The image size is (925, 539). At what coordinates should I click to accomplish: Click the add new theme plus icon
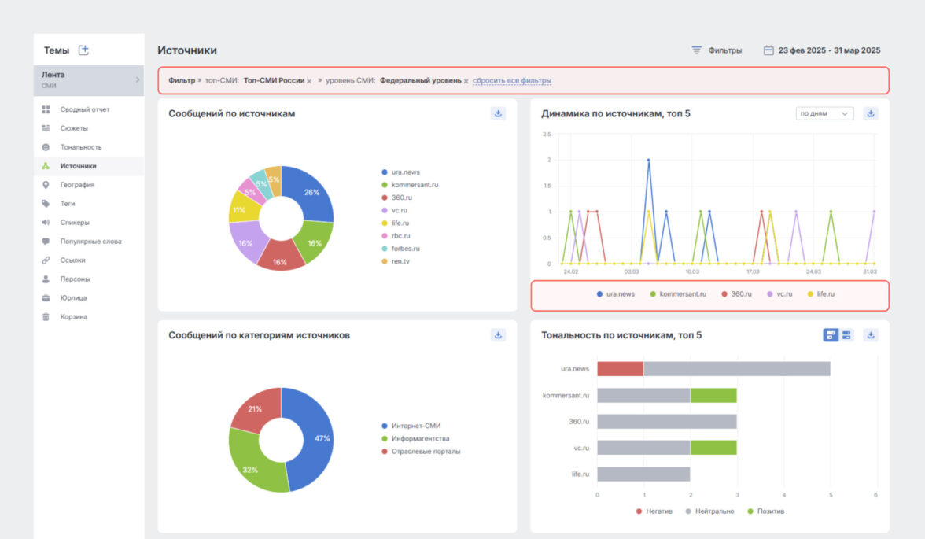tap(83, 50)
